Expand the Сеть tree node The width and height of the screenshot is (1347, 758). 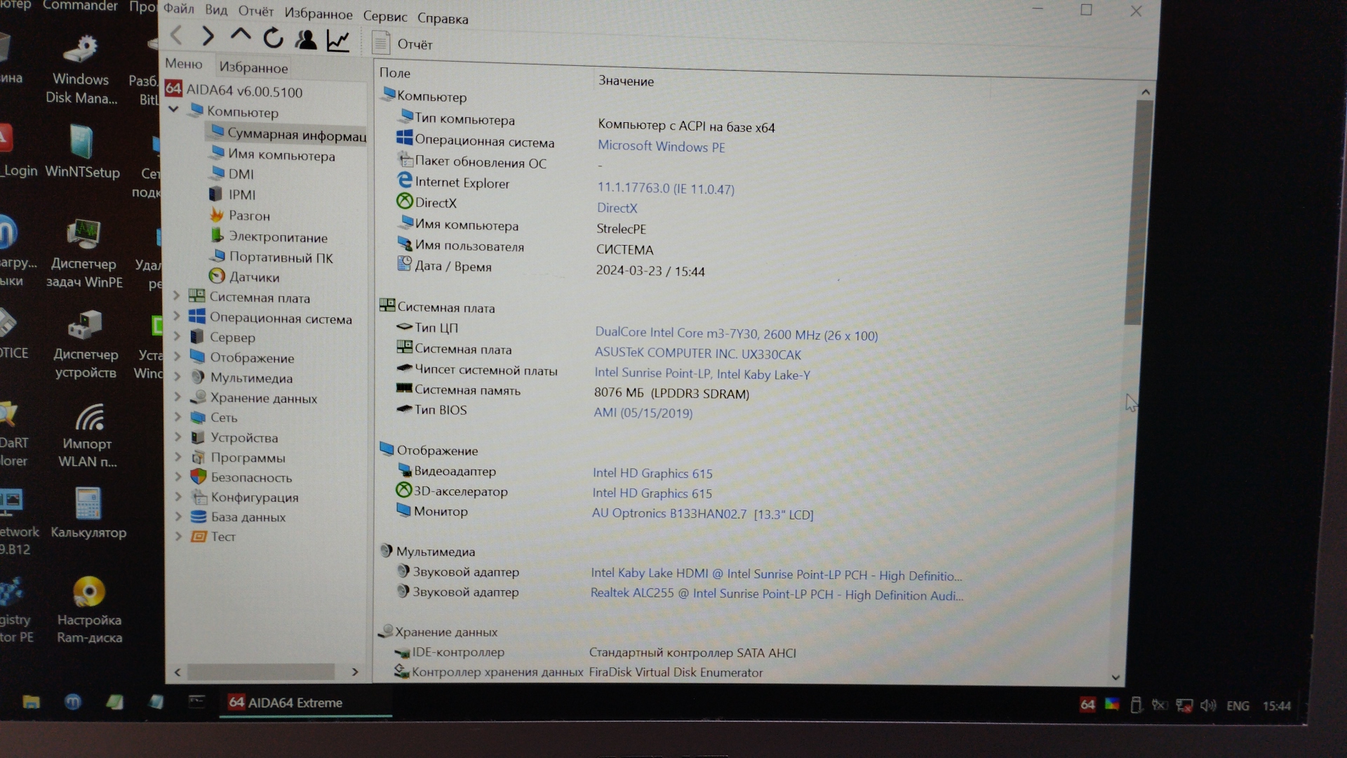tap(177, 416)
